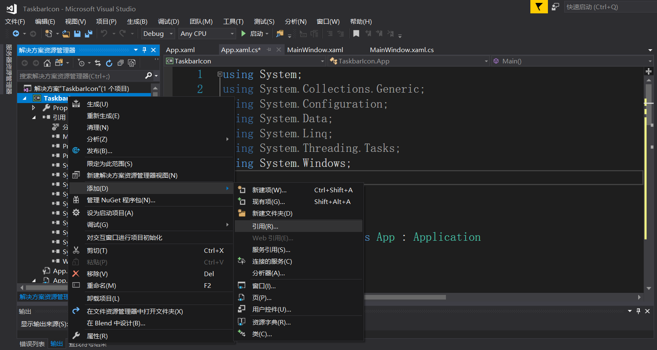Select 新建项(W)... menu entry
Screen dimensions: 657x350
(298, 190)
